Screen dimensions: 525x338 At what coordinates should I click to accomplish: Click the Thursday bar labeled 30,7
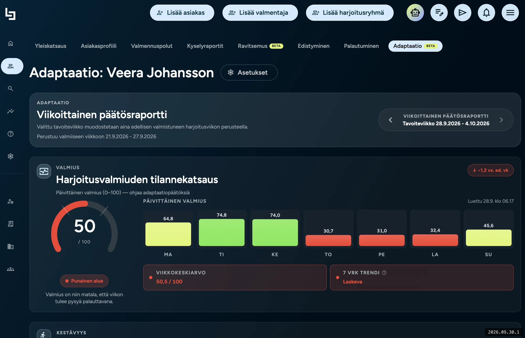point(328,240)
